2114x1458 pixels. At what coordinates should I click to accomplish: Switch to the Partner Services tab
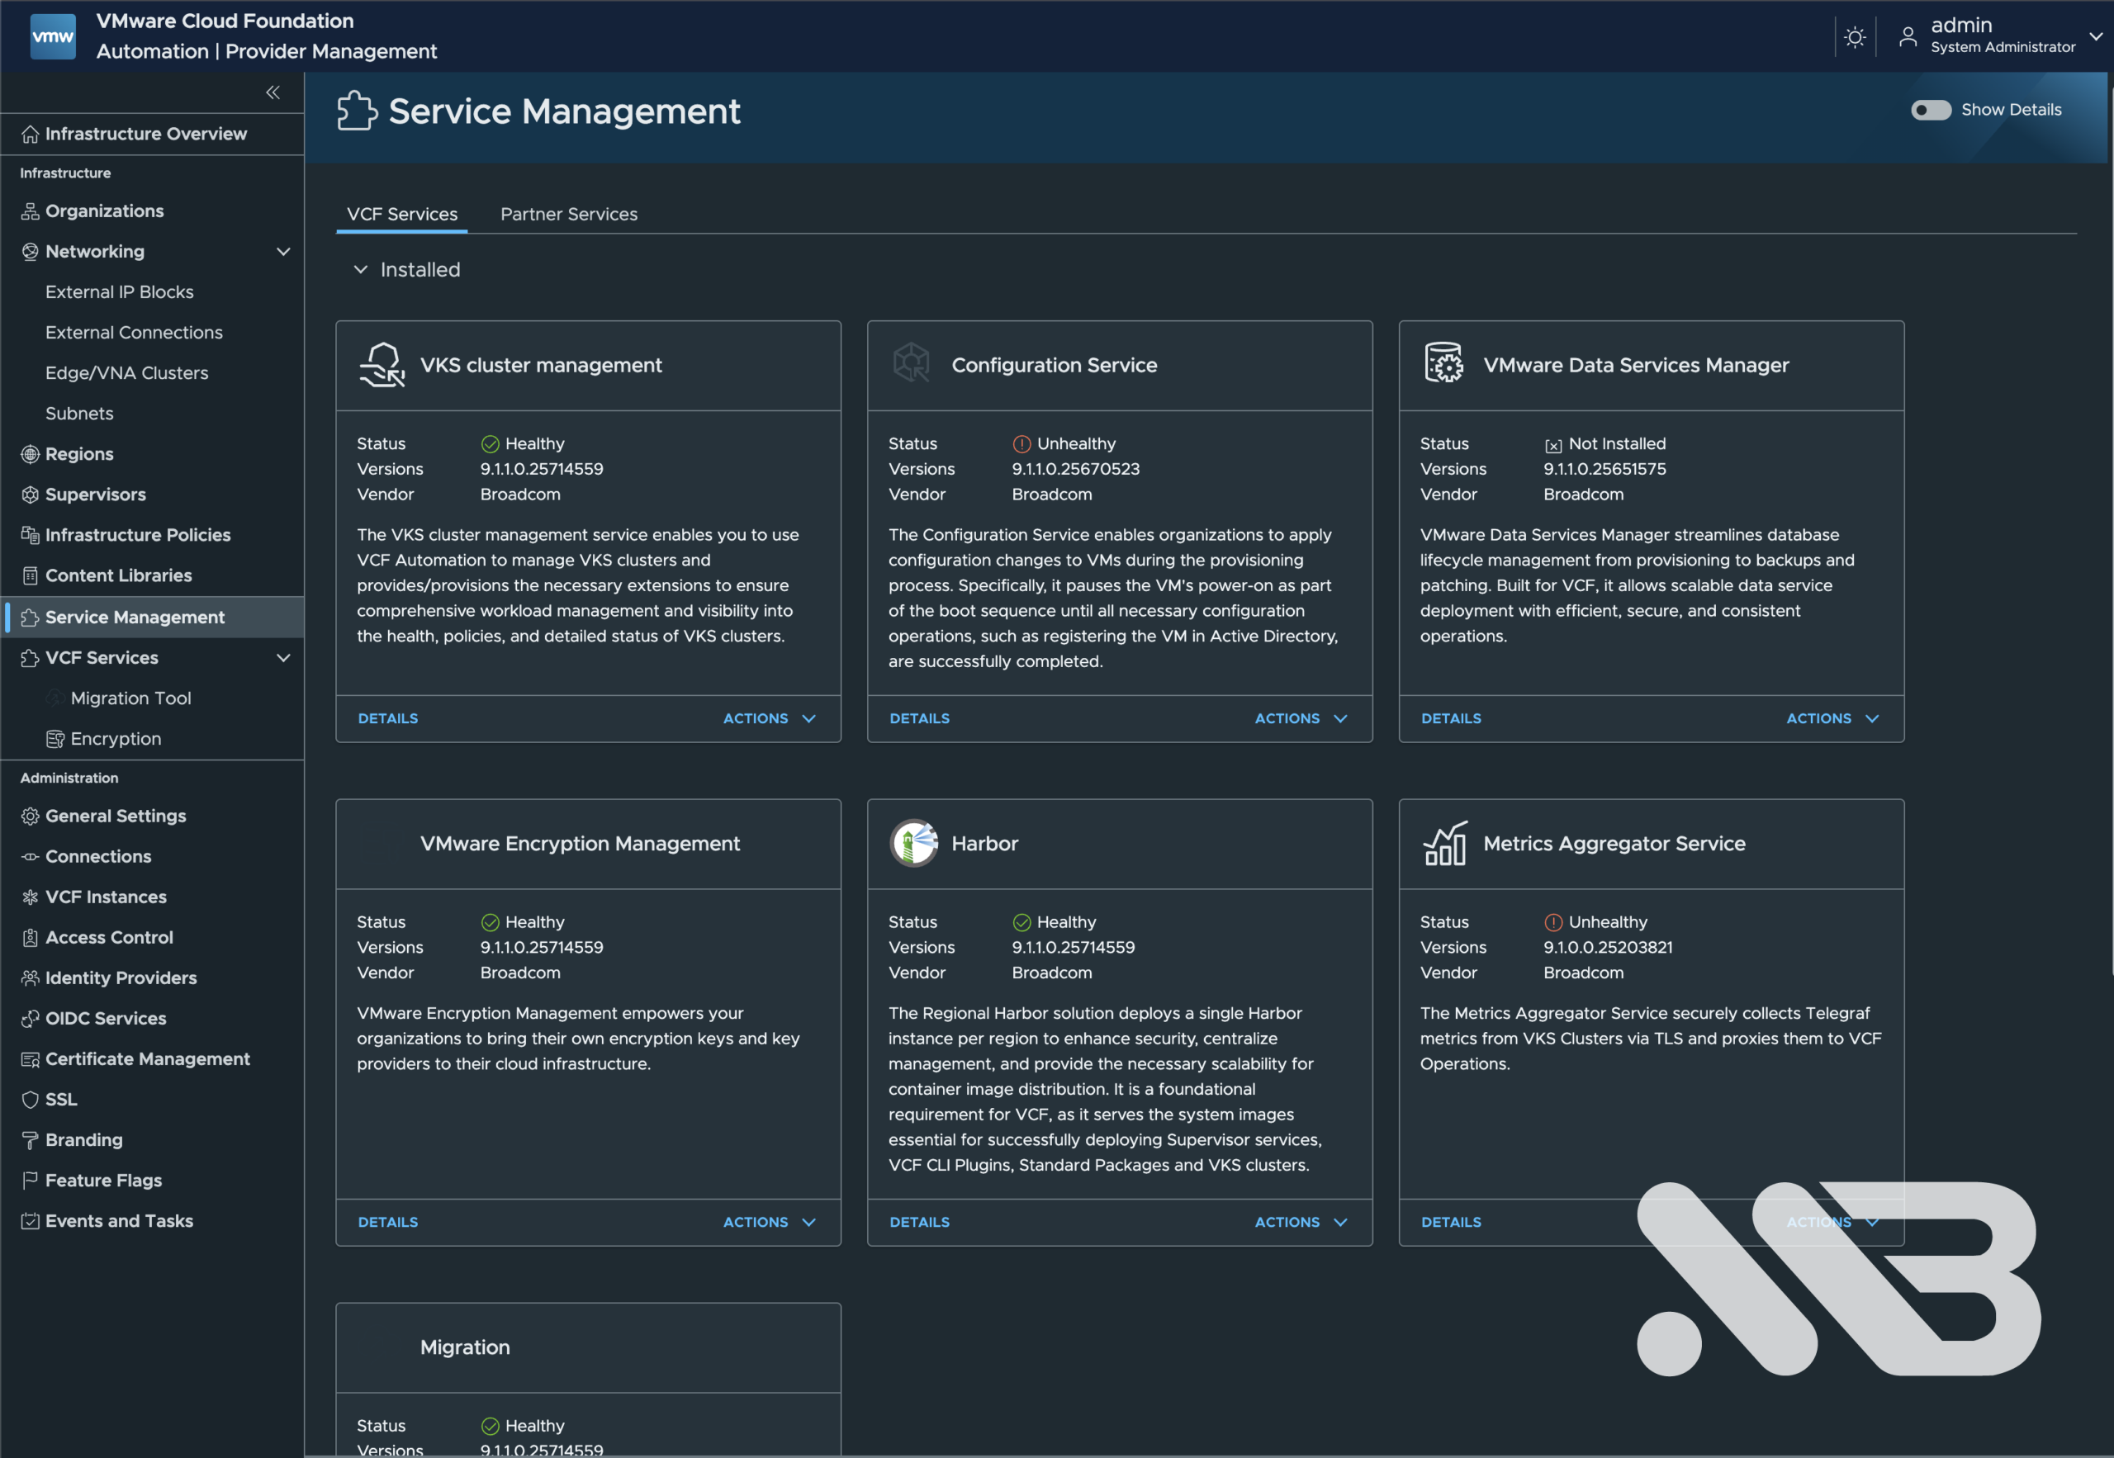[x=569, y=214]
